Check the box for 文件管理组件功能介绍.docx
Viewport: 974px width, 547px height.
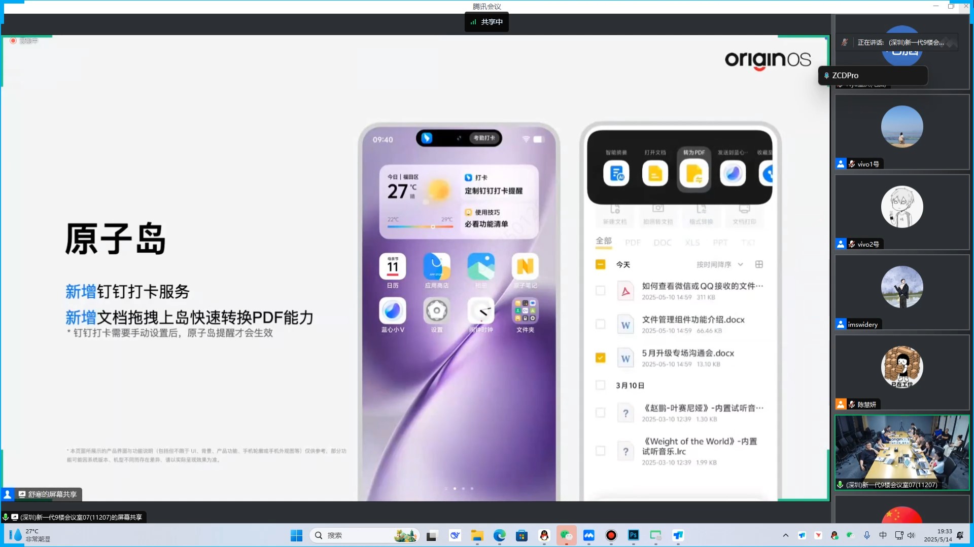tap(600, 324)
